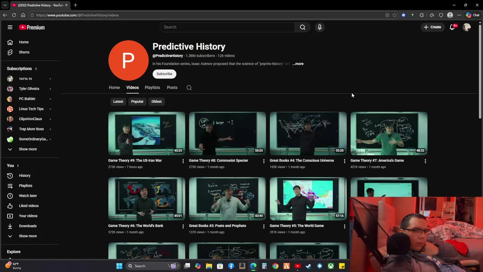Open browser tab list dropdown

coord(5,5)
